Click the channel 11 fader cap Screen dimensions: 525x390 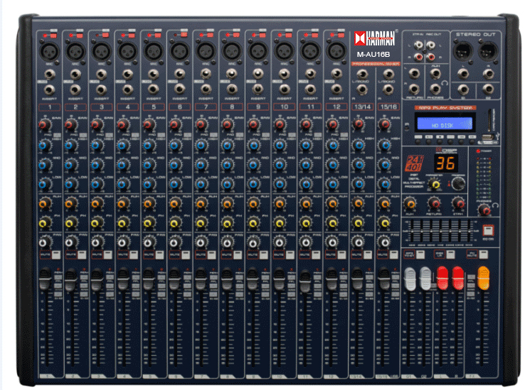[x=305, y=280]
